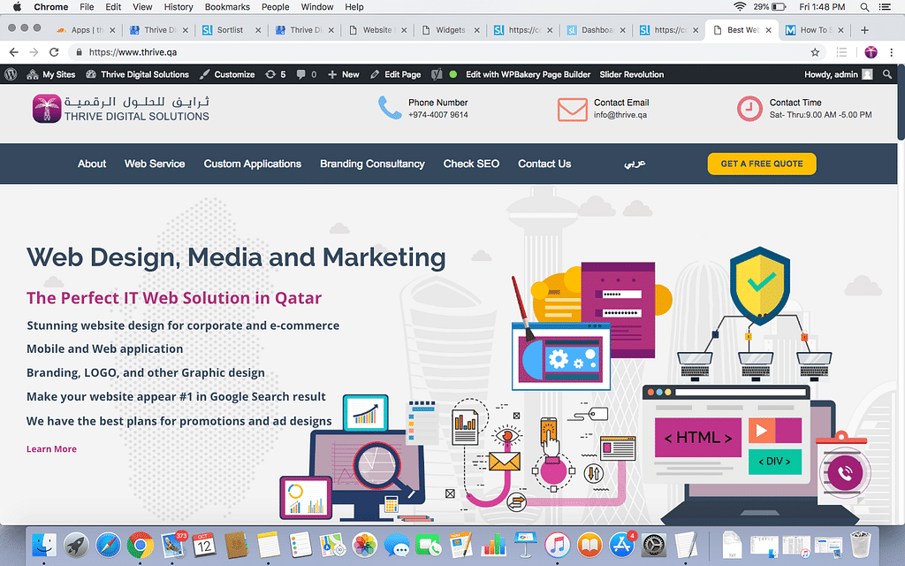The width and height of the screenshot is (905, 566).
Task: Bookmark this page with the star icon
Action: click(x=815, y=52)
